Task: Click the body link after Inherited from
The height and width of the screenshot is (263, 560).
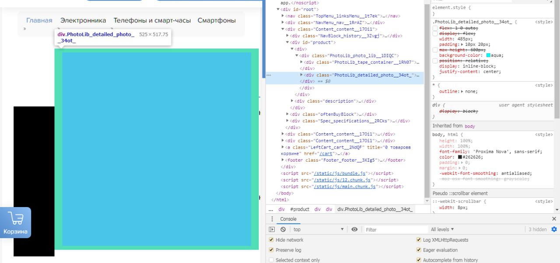Action: point(470,126)
